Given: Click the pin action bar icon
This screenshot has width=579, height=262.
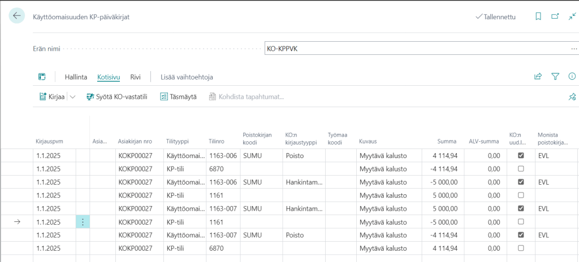Looking at the screenshot, I should [x=572, y=97].
